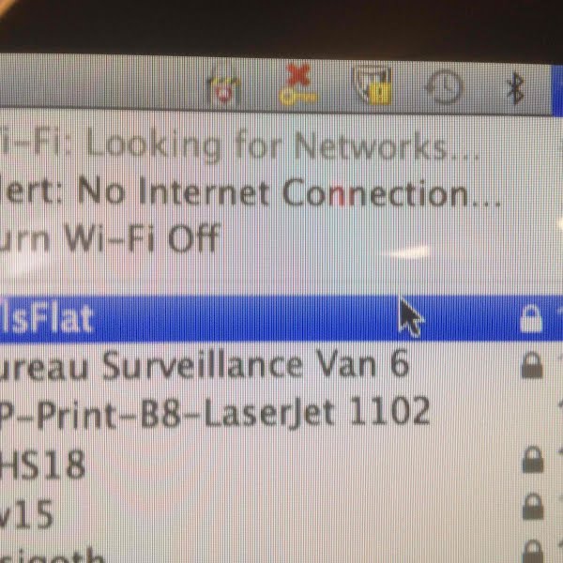Click the padlock icon next to HS18

point(532,459)
